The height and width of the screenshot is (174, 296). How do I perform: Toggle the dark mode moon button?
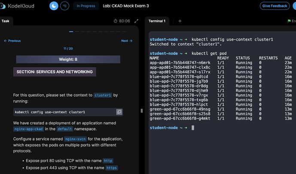[x=54, y=6]
